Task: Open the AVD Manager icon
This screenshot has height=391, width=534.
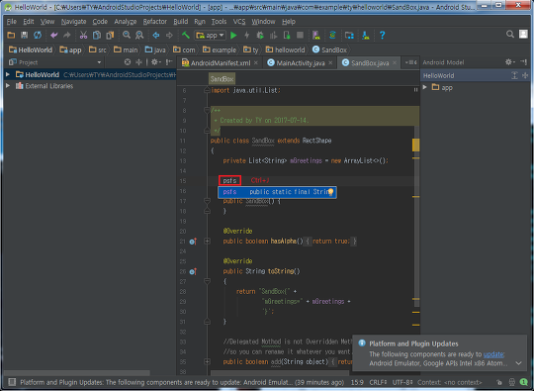Action: [x=316, y=35]
